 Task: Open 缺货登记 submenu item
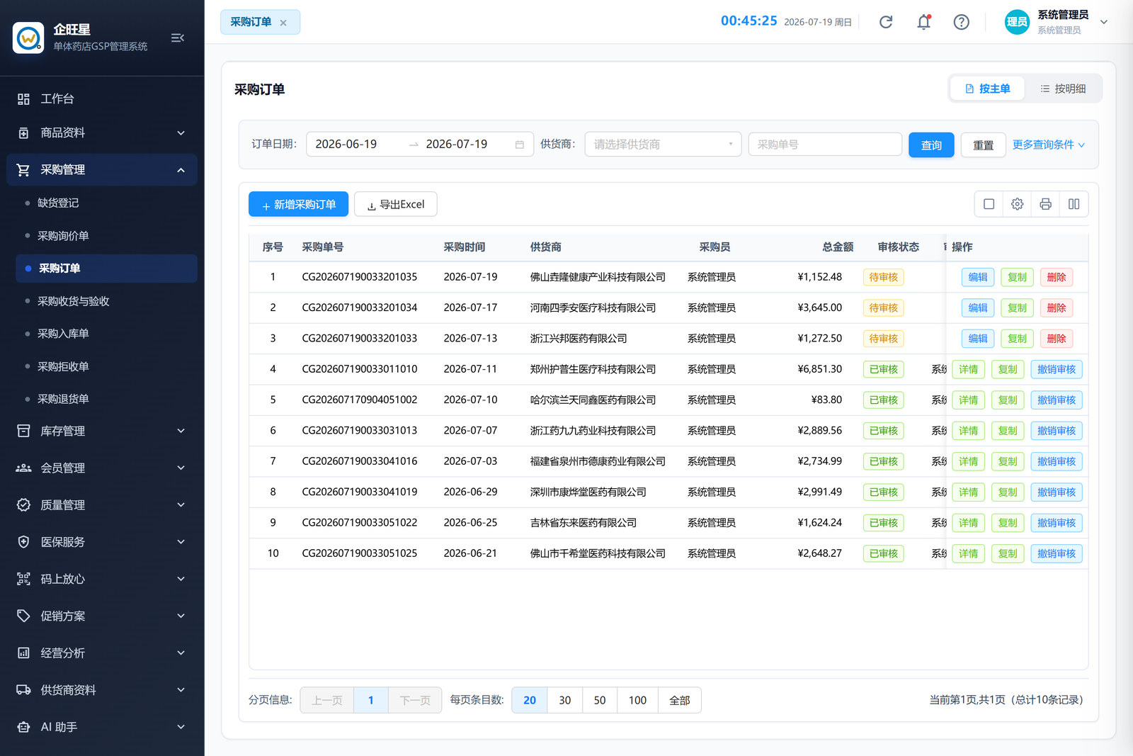(x=106, y=203)
